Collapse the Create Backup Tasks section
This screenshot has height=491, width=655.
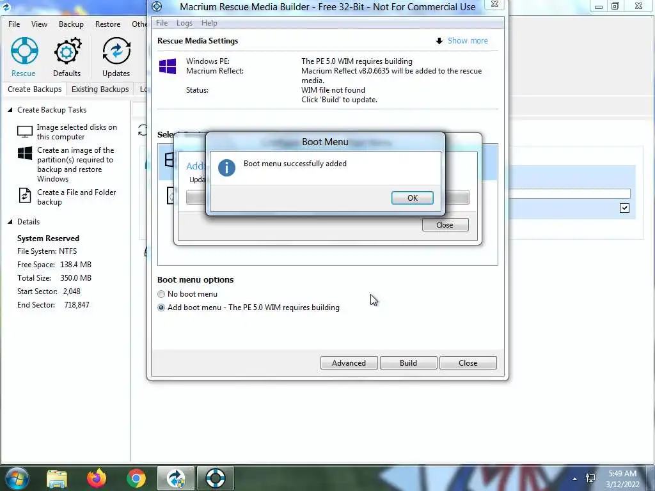tap(10, 110)
